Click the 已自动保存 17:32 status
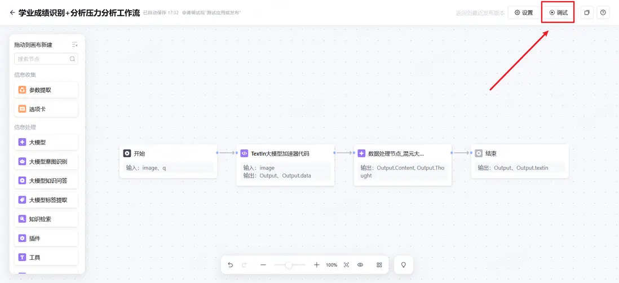The width and height of the screenshot is (619, 283). point(161,13)
